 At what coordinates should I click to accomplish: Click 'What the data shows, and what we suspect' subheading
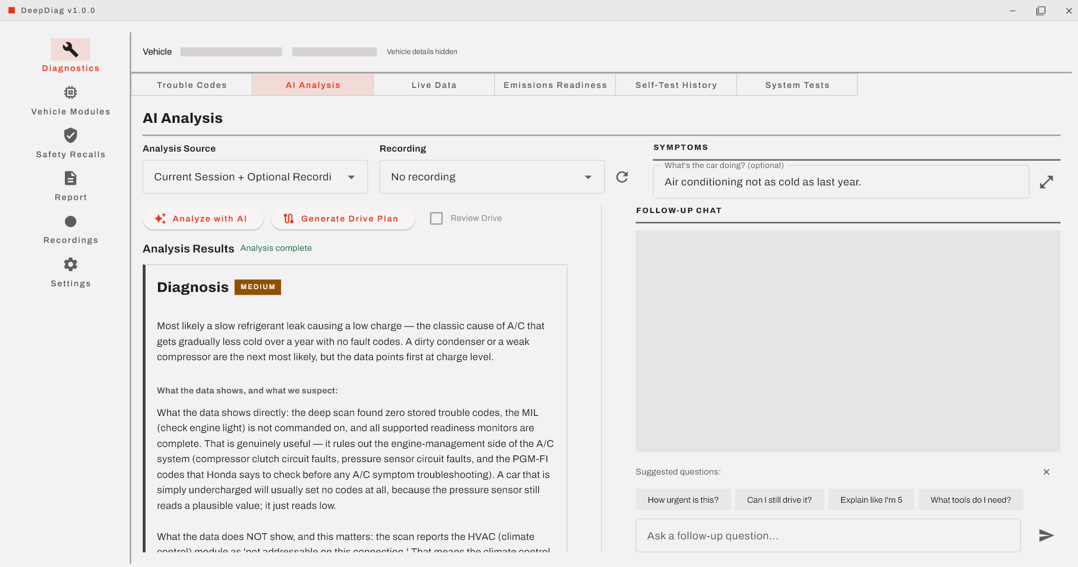(247, 391)
